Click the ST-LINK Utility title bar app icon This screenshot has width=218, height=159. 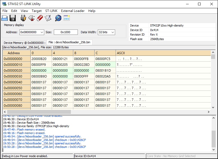[x=4, y=4]
